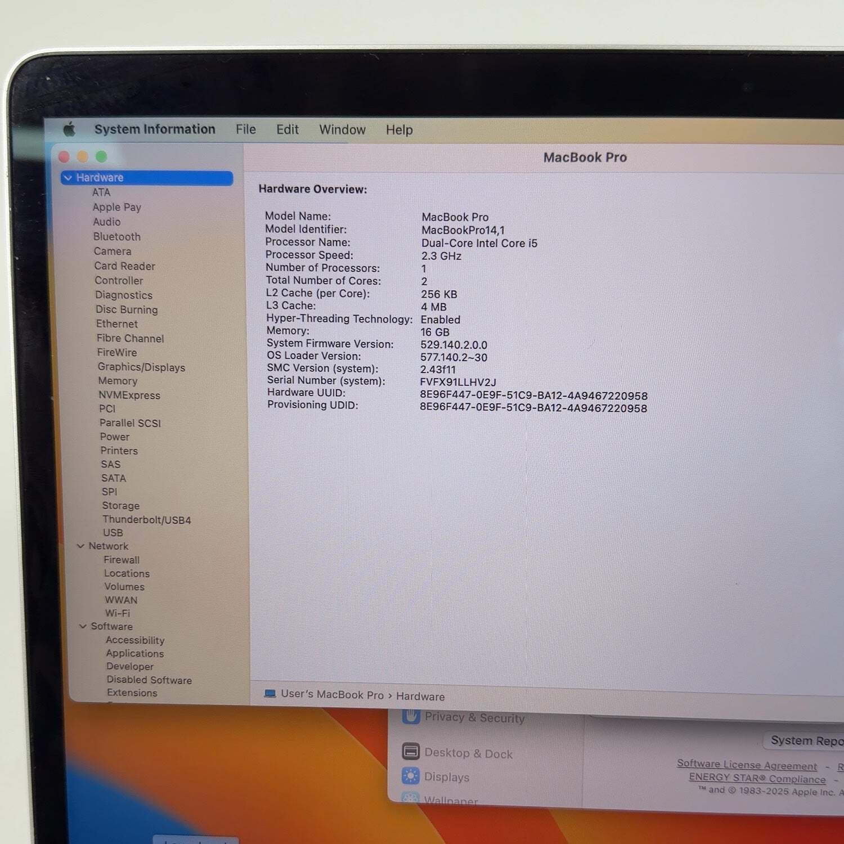
Task: Click the laptop icon in the path bar
Action: [x=270, y=694]
